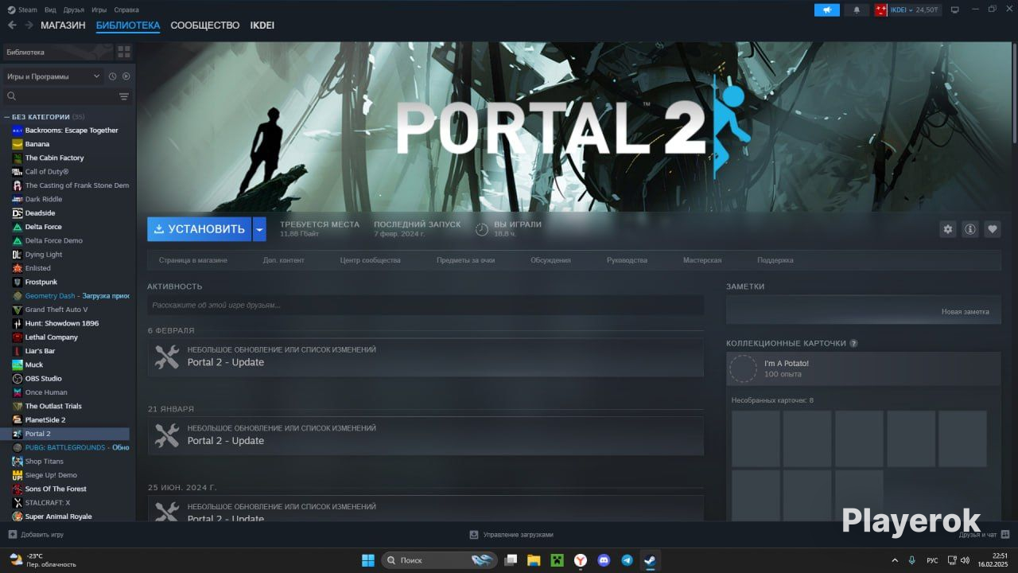Screen dimensions: 1018x573
Task: Open the Мастерская link
Action: coord(702,260)
